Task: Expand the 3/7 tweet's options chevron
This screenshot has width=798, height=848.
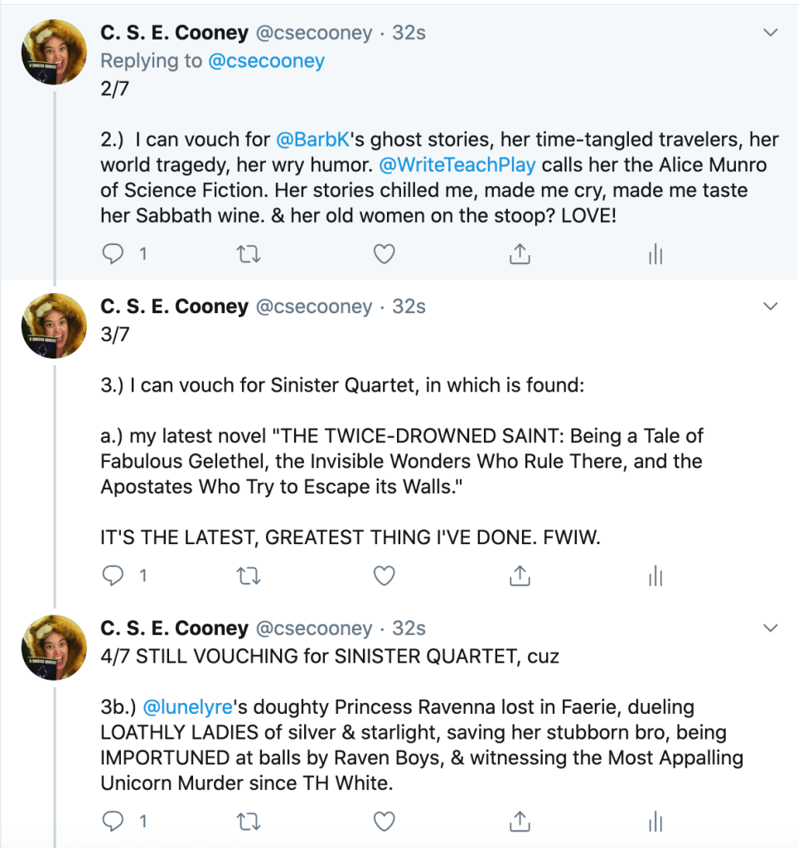Action: [771, 307]
